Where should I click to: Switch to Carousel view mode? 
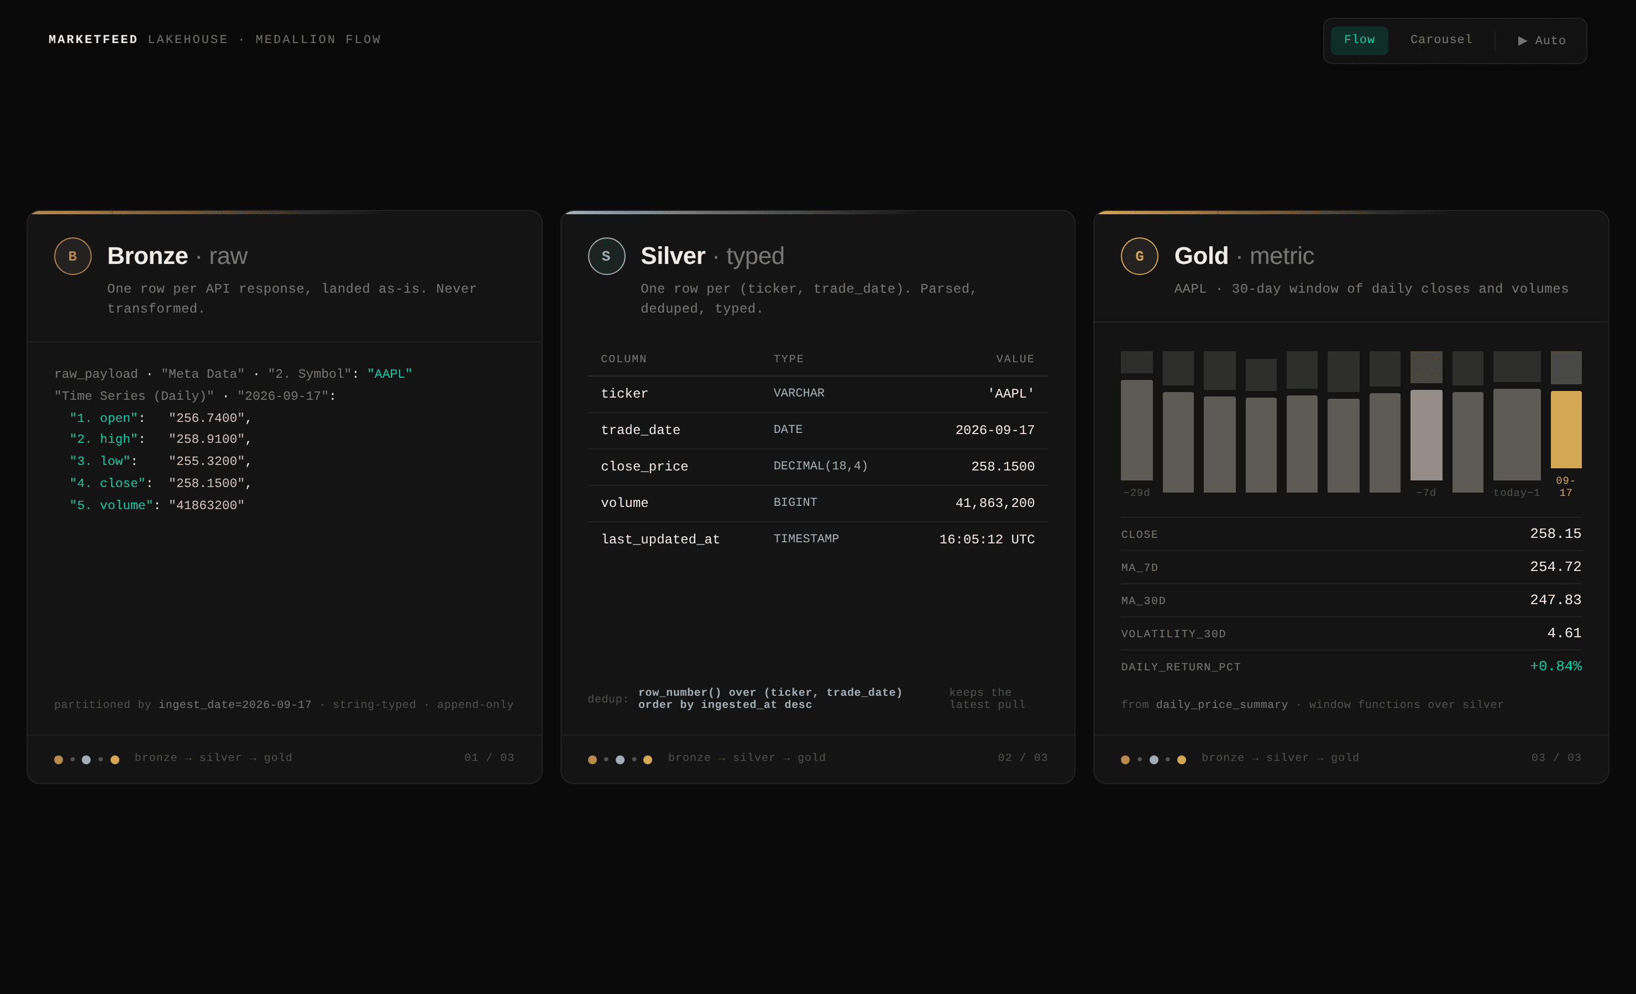click(x=1441, y=40)
